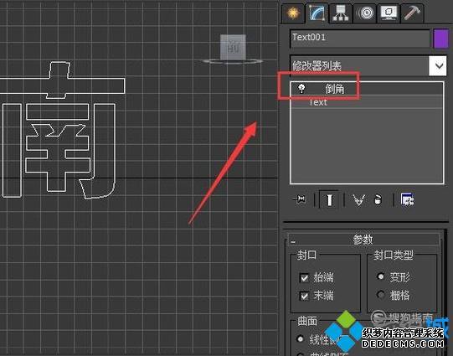Collapse the 参数 rollout
453x356 pixels.
point(363,240)
